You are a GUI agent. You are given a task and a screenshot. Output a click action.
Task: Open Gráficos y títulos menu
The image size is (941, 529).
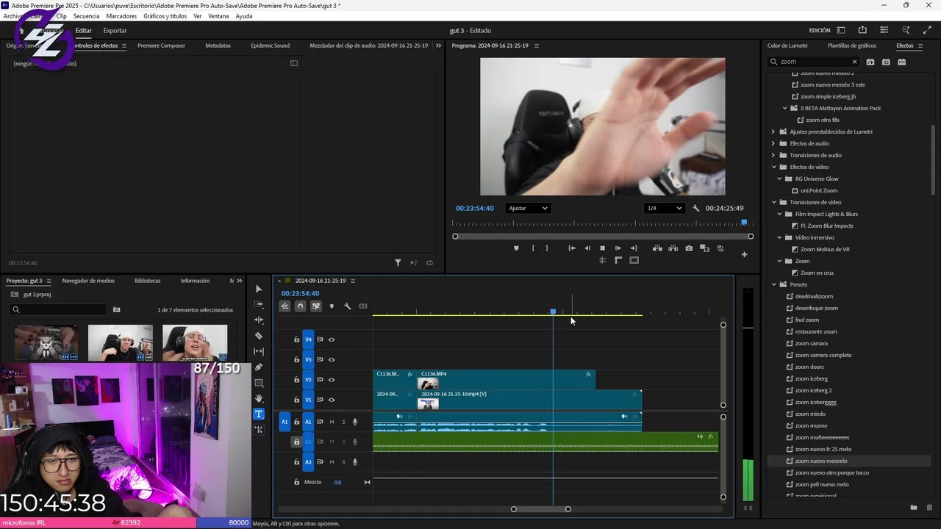(165, 16)
